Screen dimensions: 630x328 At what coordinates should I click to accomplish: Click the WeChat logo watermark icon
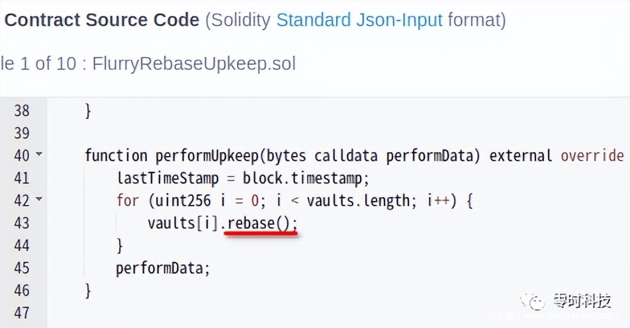pyautogui.click(x=532, y=301)
